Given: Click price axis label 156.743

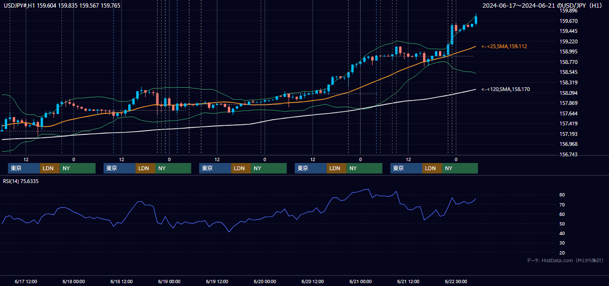Looking at the screenshot, I should (568, 154).
